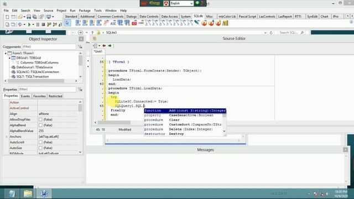This screenshot has height=199, width=354.
Task: Click the Save All icon
Action: [35, 17]
